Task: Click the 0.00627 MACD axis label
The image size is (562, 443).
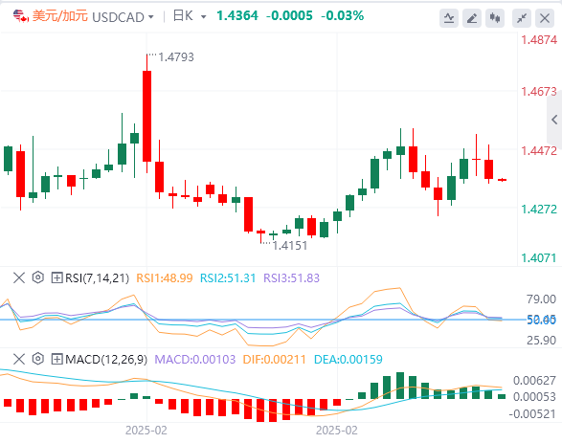Action: click(x=534, y=380)
